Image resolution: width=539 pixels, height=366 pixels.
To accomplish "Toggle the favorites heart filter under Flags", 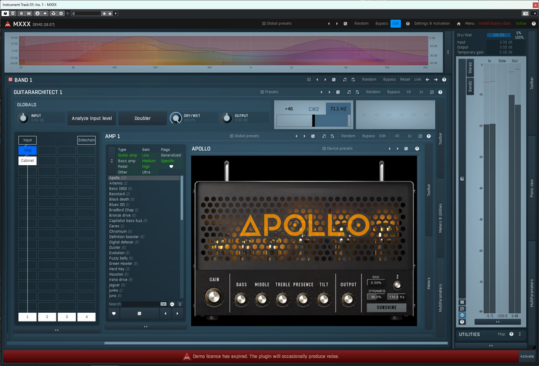I will click(171, 166).
